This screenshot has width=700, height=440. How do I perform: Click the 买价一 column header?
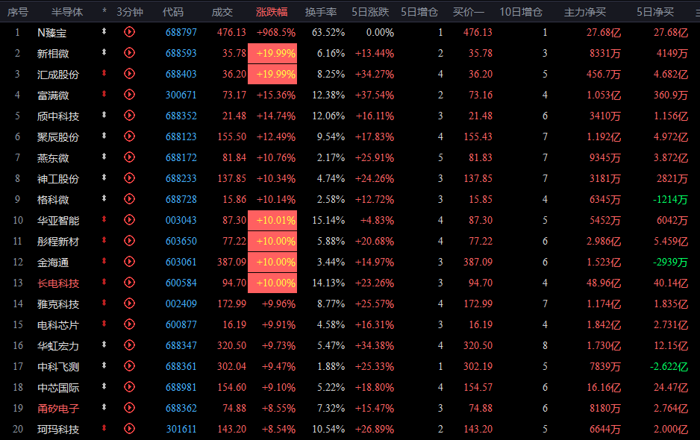point(469,12)
